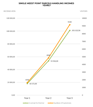93x107 pixels.
Task: Select the Year 2 orange customers data point
Action: [49, 58]
